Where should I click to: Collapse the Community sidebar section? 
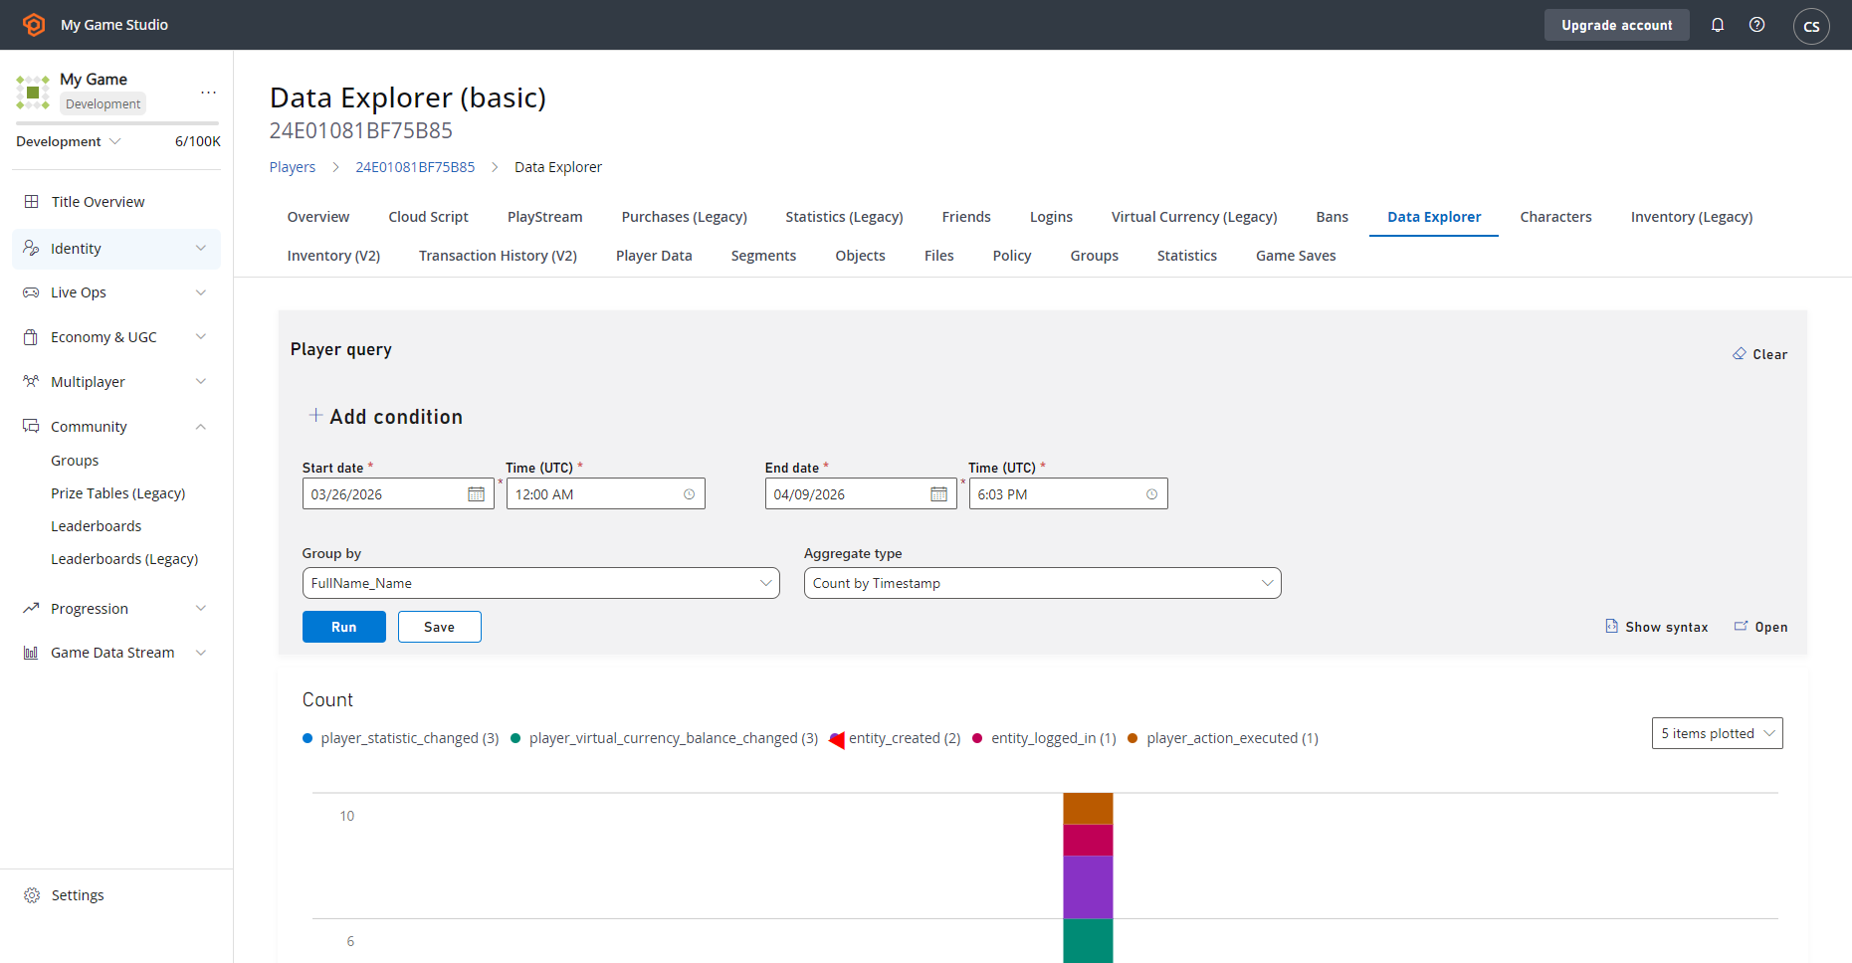pos(201,426)
